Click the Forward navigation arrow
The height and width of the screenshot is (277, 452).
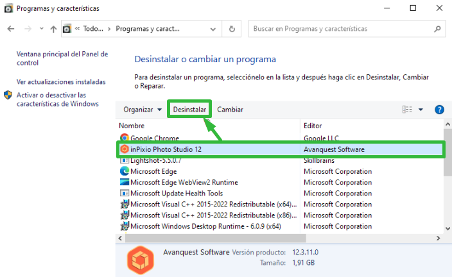pyautogui.click(x=28, y=29)
